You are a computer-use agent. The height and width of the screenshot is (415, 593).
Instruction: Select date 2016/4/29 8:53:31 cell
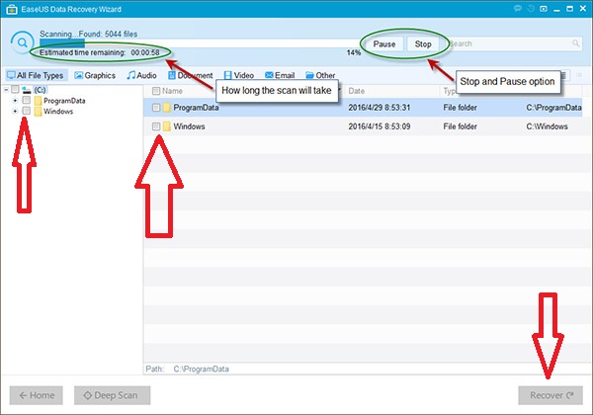tap(380, 108)
